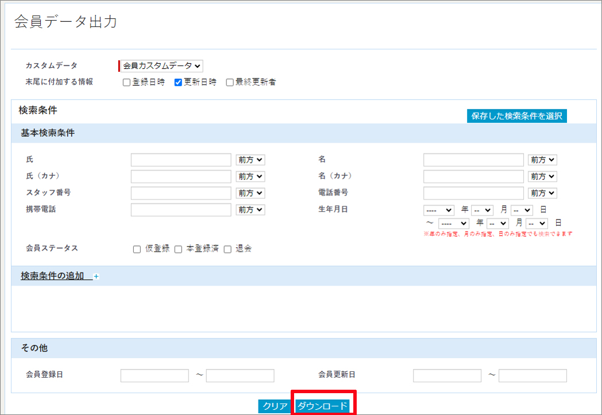This screenshot has width=602, height=415.
Task: Focus the 名 input field
Action: 473,160
